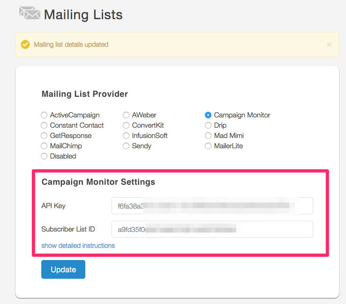The width and height of the screenshot is (346, 304).
Task: Select the Drip radio button
Action: pyautogui.click(x=208, y=125)
